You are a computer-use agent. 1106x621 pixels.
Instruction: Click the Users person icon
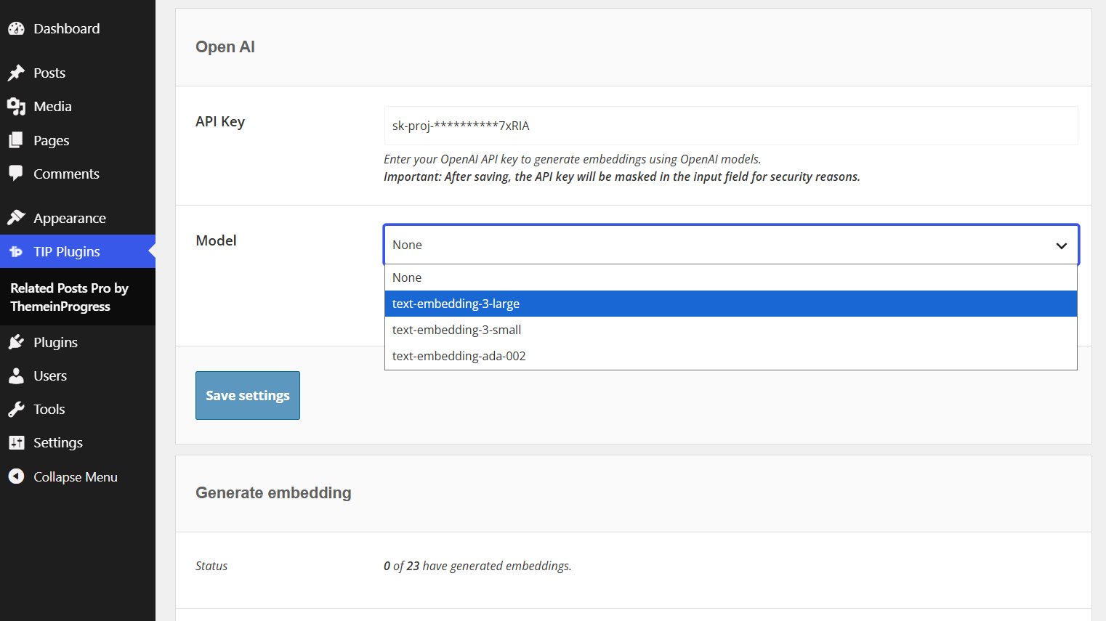pos(16,376)
